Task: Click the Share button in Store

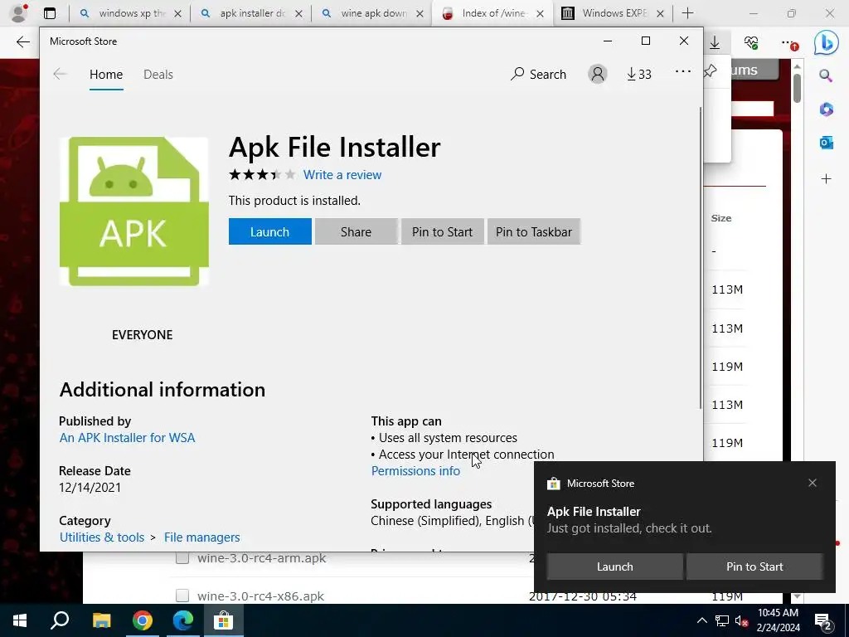Action: (x=356, y=232)
